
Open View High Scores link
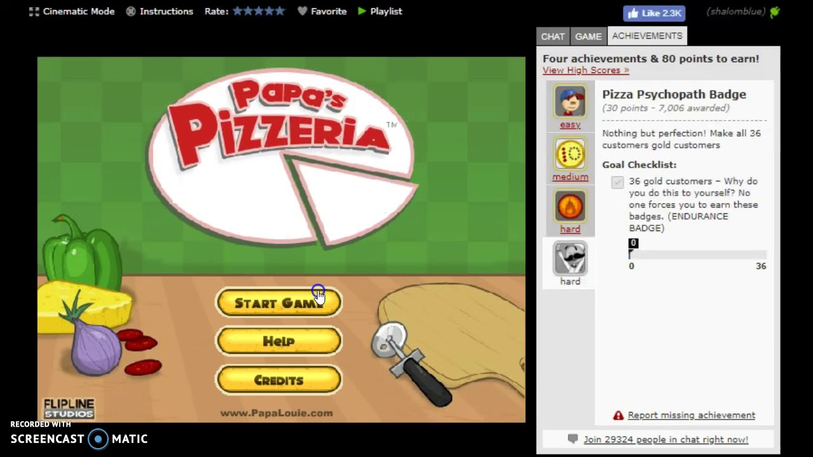click(586, 70)
